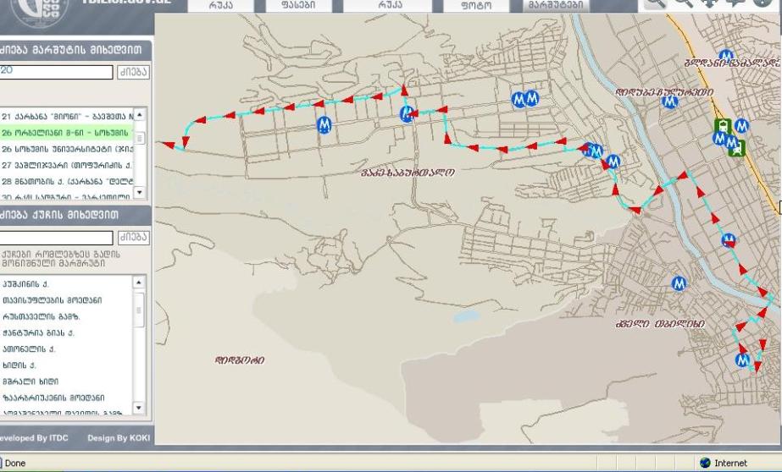782x472 pixels.
Task: Click the metro icon above ძველი თბილისი label
Action: tap(678, 283)
